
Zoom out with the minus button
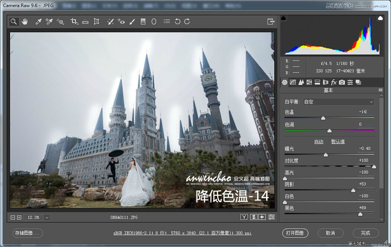point(13,217)
